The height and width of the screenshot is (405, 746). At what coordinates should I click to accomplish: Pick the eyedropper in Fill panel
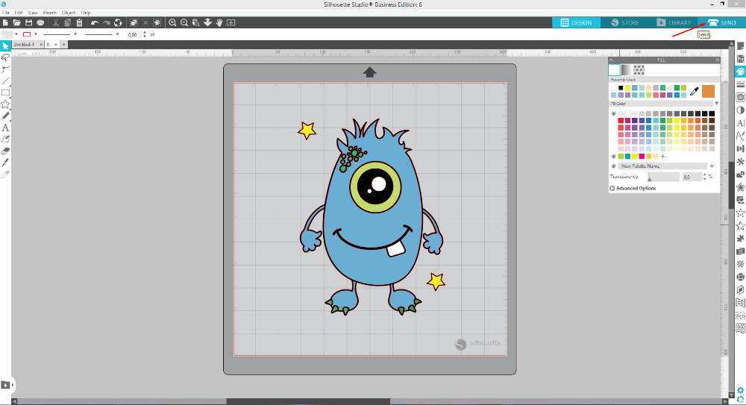tap(694, 92)
